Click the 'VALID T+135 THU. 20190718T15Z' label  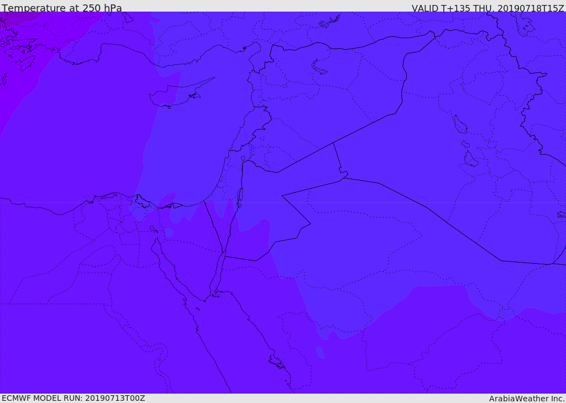pos(488,8)
